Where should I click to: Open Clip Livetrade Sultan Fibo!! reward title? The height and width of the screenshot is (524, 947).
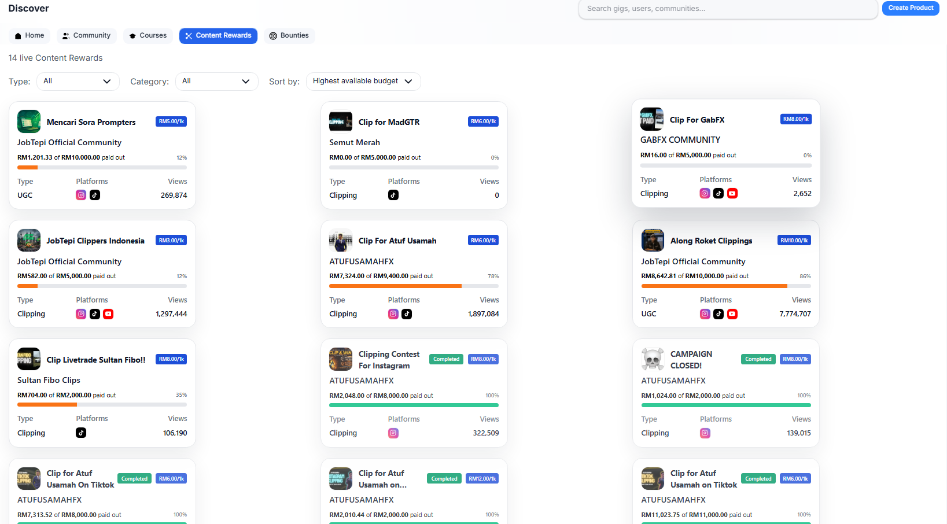pos(96,360)
